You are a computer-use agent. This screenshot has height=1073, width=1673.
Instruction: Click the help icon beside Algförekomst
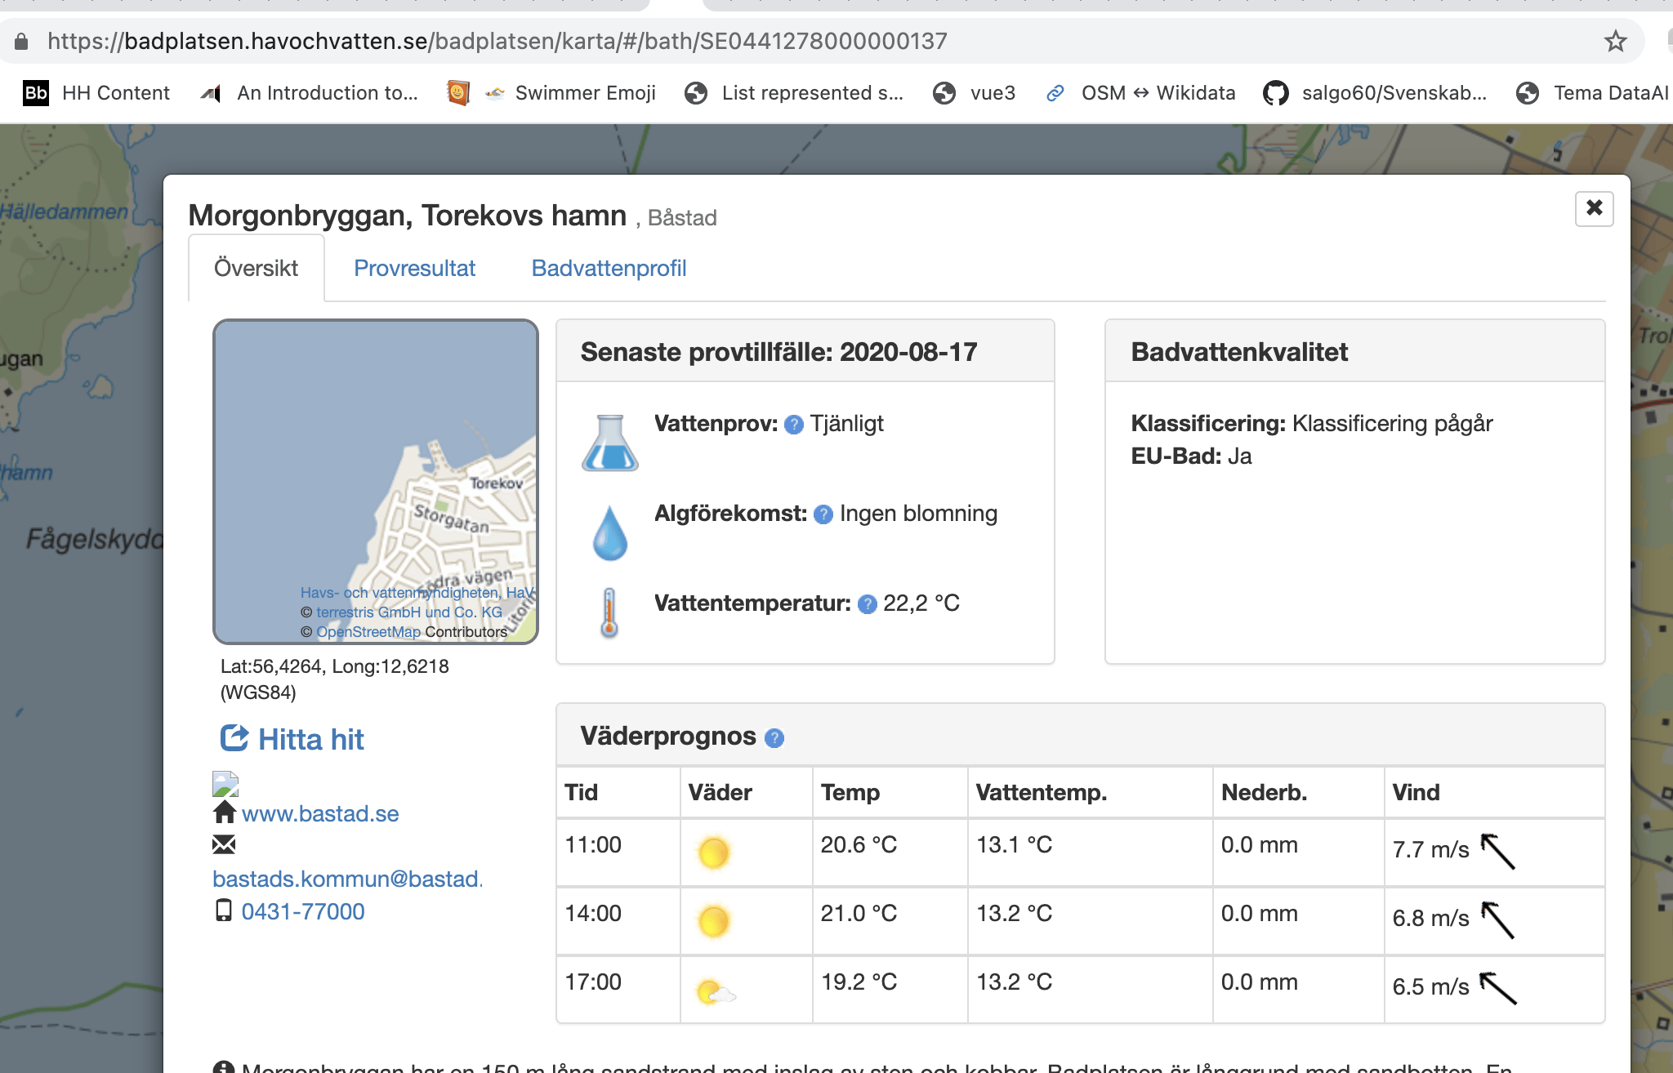point(823,514)
